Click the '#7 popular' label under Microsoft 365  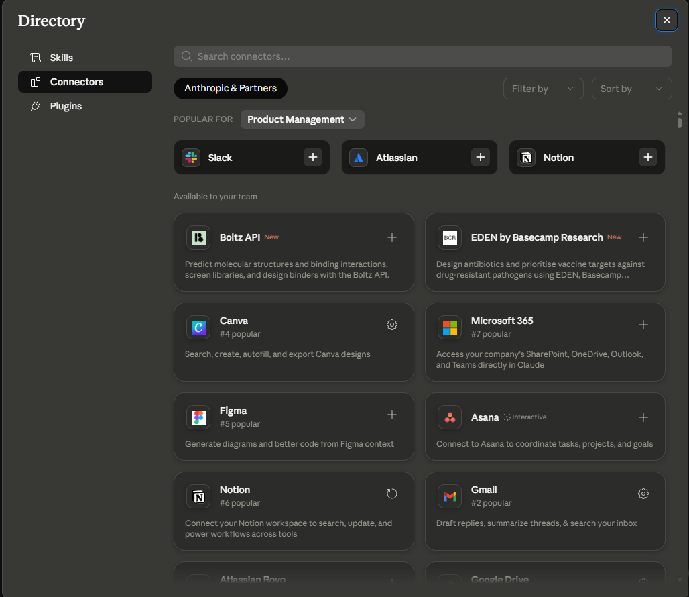491,334
